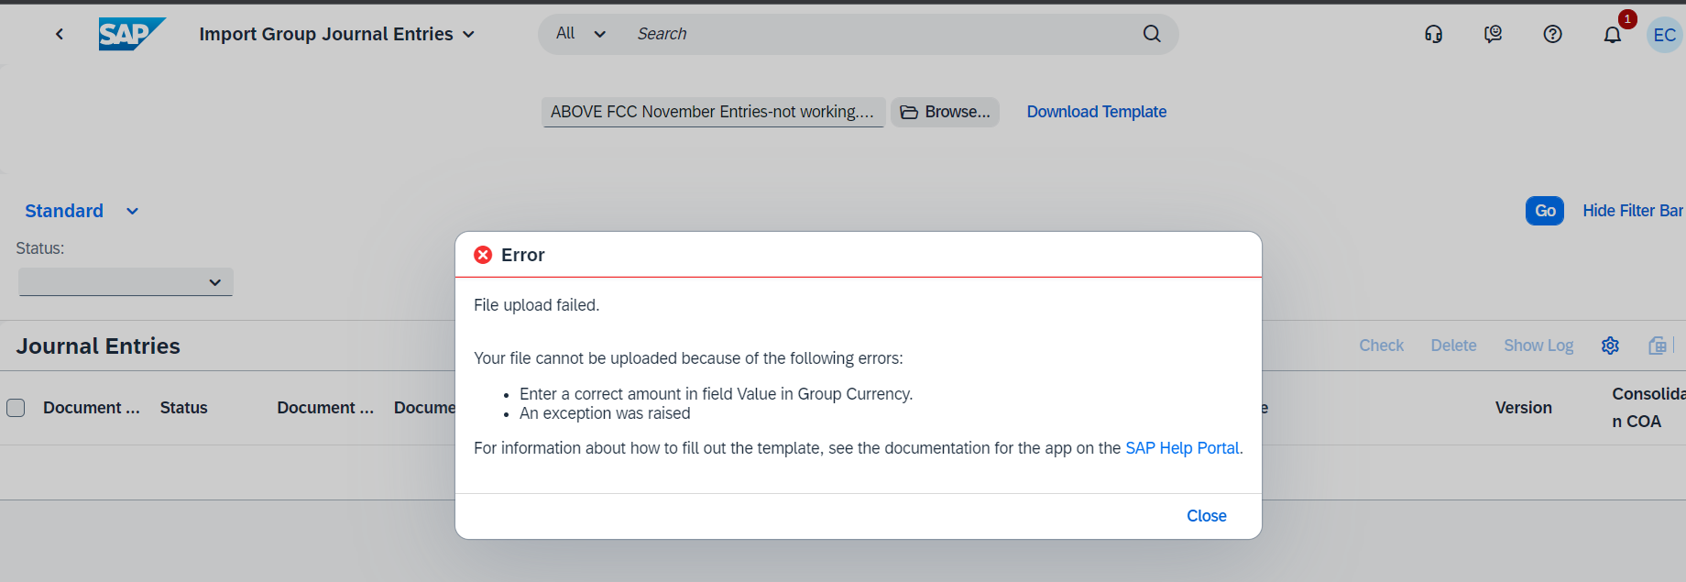Expand the Standard variant dropdown

click(132, 211)
